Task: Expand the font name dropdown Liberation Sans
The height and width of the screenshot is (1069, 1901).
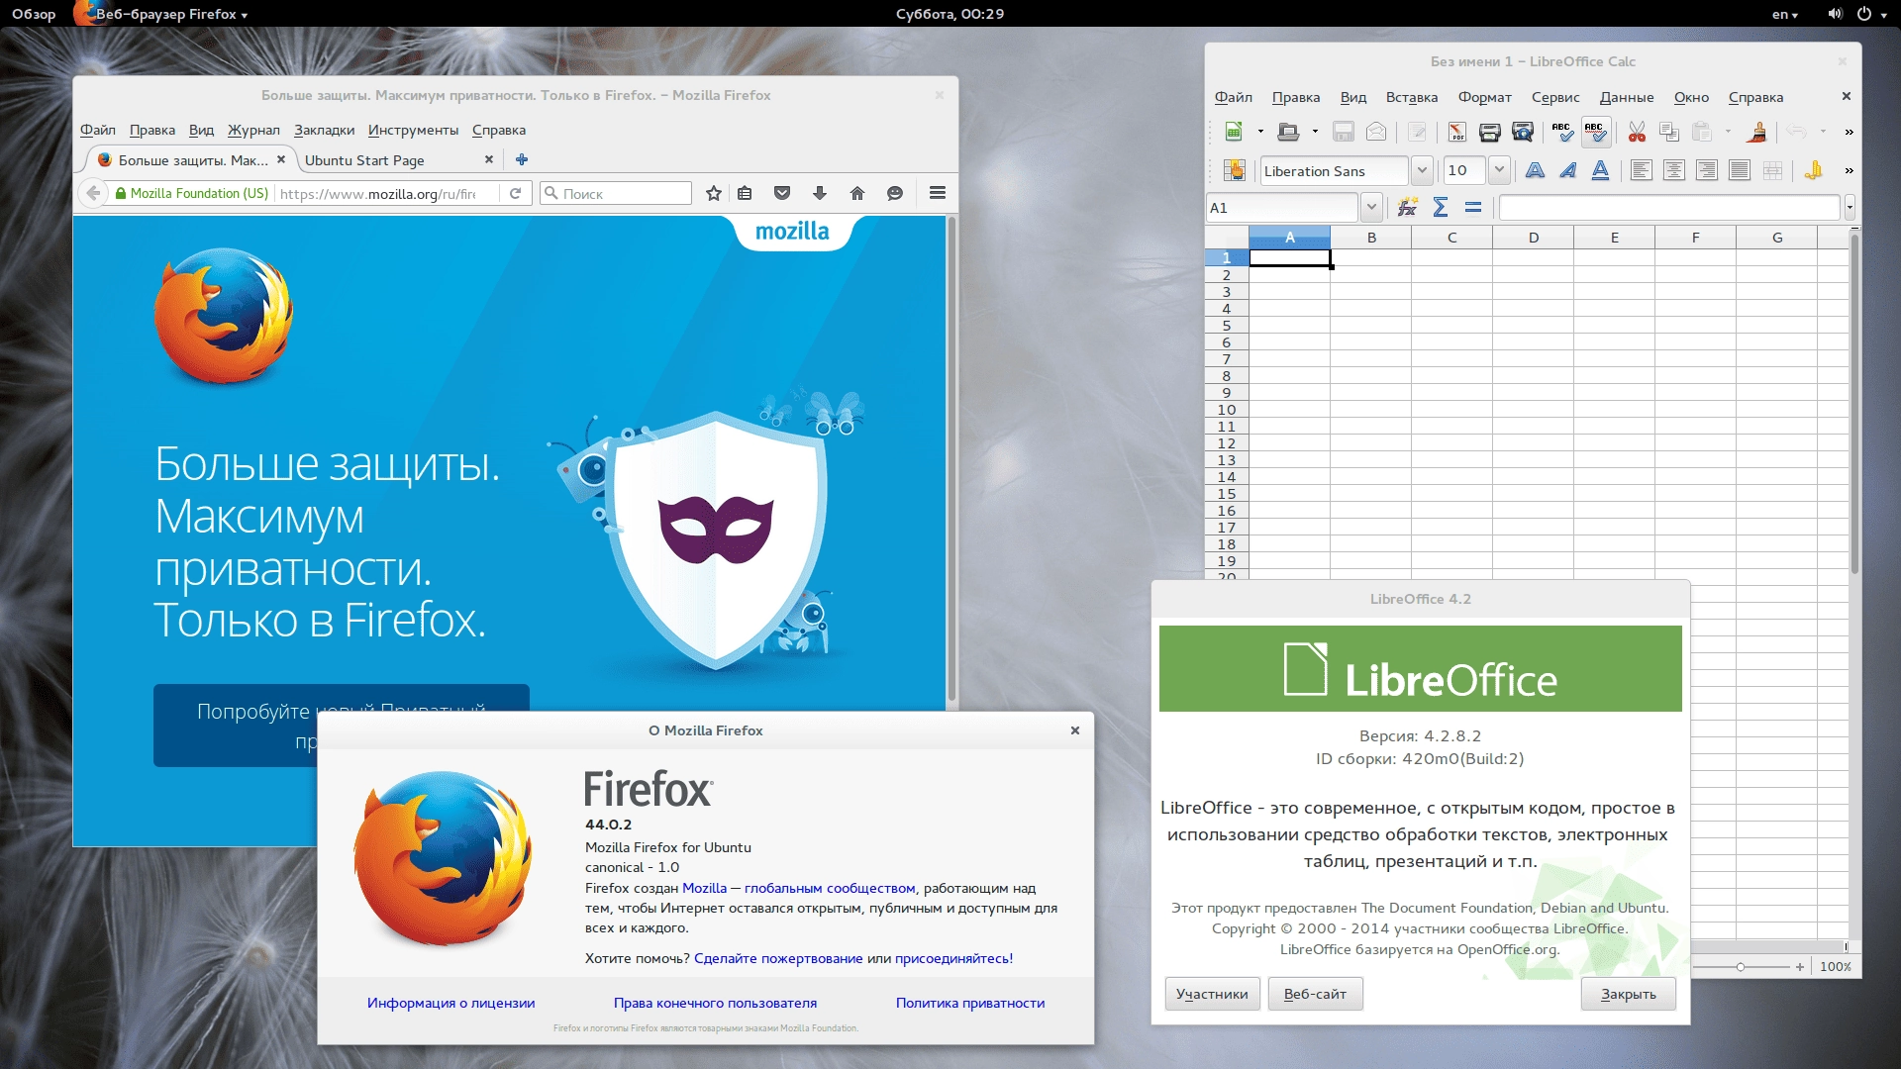Action: [x=1422, y=170]
